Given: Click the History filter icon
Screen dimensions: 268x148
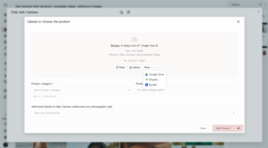Looking at the screenshot, I should [x=260, y=5].
